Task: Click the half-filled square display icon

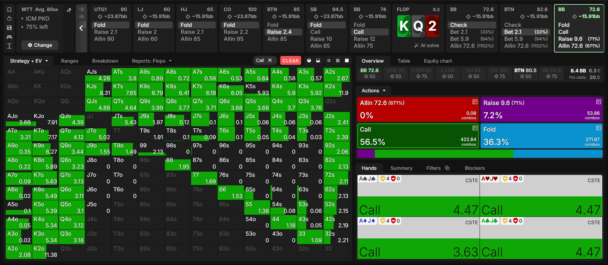Action: point(318,60)
